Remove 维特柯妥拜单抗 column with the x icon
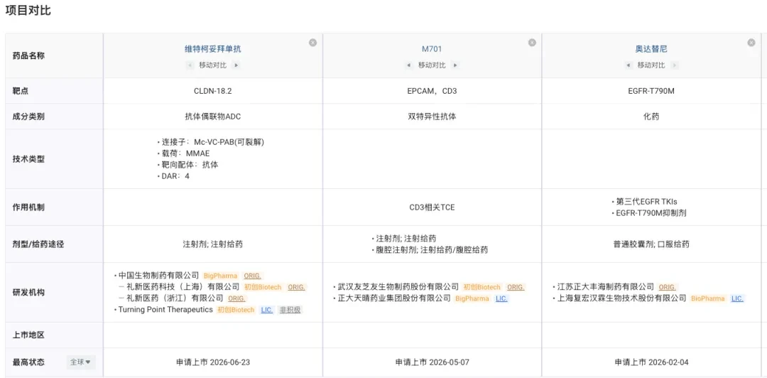This screenshot has width=767, height=378. (312, 43)
